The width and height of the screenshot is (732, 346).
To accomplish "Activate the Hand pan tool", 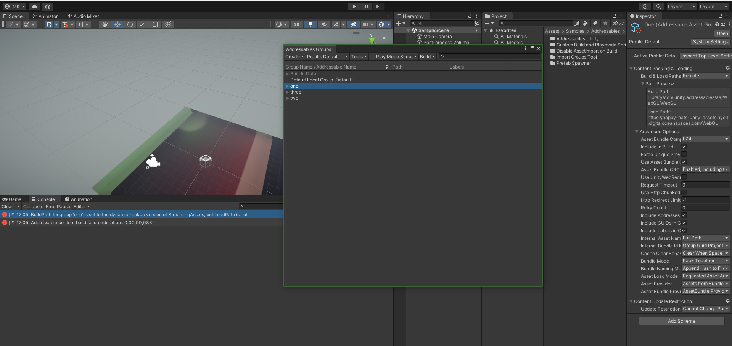I will point(105,24).
